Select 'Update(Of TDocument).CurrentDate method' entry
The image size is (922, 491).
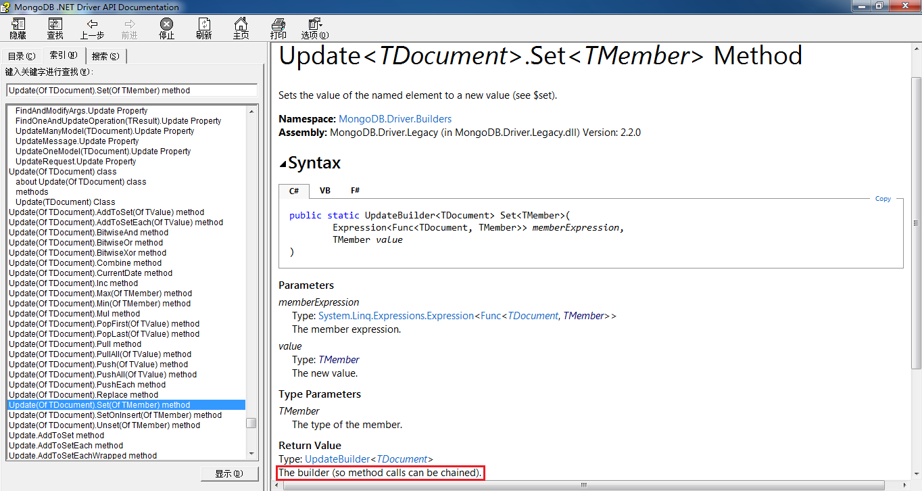91,273
